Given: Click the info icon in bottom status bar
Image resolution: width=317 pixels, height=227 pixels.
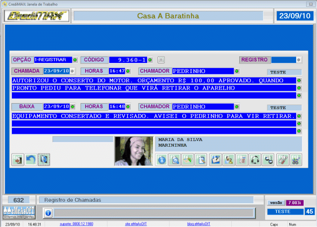Looking at the screenshot, I should coord(48,213).
